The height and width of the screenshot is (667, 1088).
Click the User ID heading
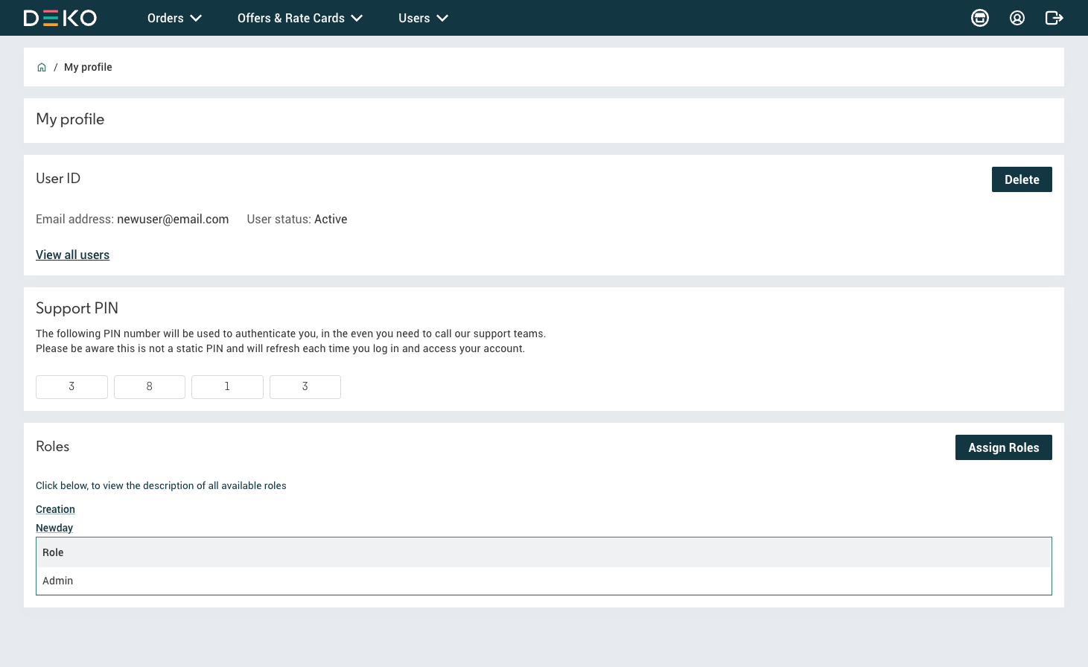coord(58,178)
